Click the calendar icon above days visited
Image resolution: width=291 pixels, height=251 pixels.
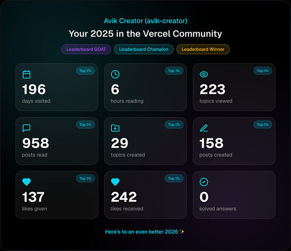[x=27, y=74]
